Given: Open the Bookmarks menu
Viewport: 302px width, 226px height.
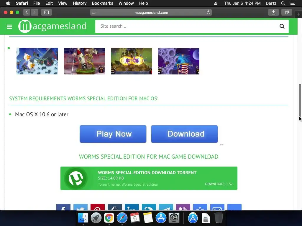Looking at the screenshot, I should point(102,3).
